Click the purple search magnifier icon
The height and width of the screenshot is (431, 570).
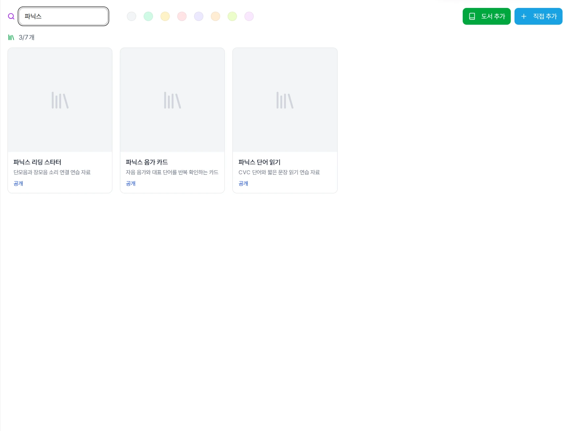click(x=11, y=16)
